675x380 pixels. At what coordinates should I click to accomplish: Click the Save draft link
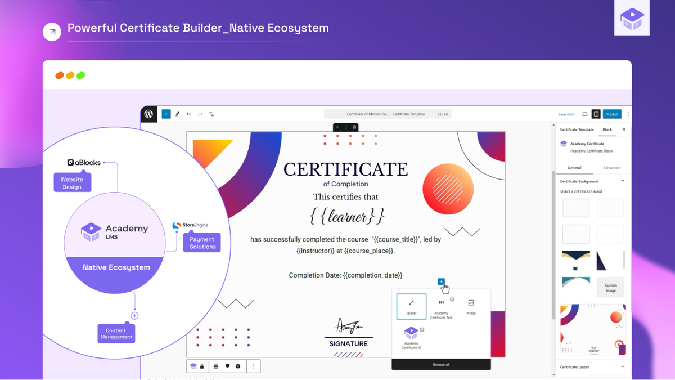(x=566, y=114)
